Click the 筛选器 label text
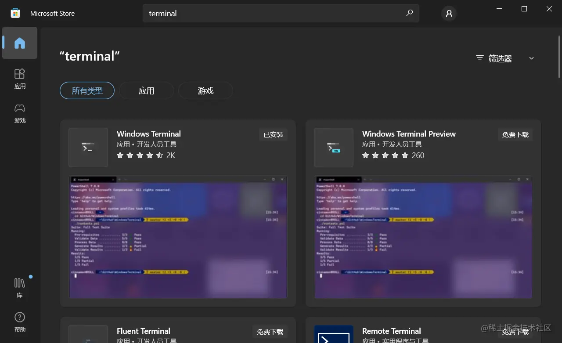Viewport: 562px width, 343px height. [500, 58]
